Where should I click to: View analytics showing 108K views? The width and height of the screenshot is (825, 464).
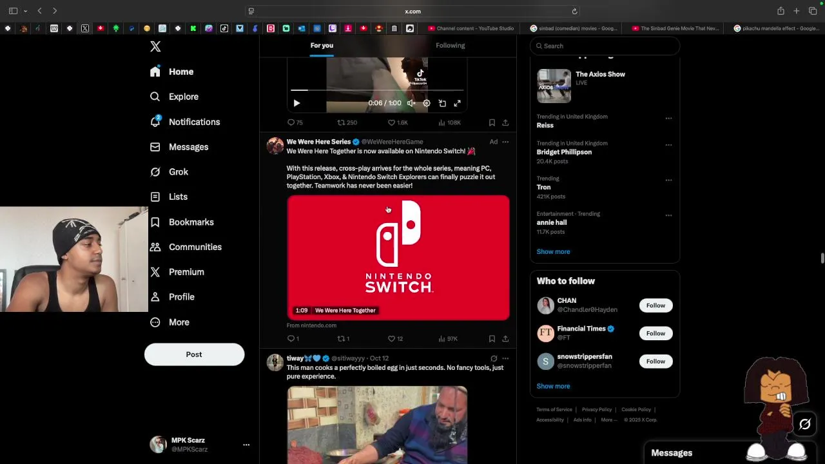coord(449,122)
